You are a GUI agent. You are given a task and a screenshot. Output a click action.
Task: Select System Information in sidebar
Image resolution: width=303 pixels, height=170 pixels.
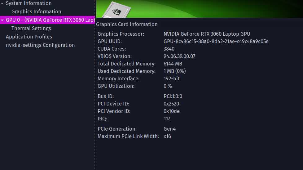[x=29, y=3]
